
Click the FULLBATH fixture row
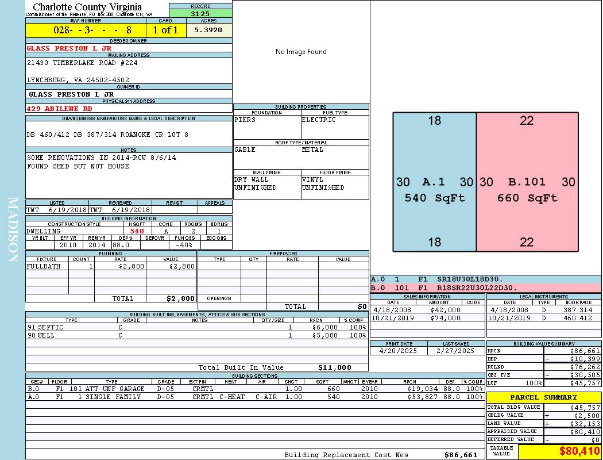coord(111,266)
